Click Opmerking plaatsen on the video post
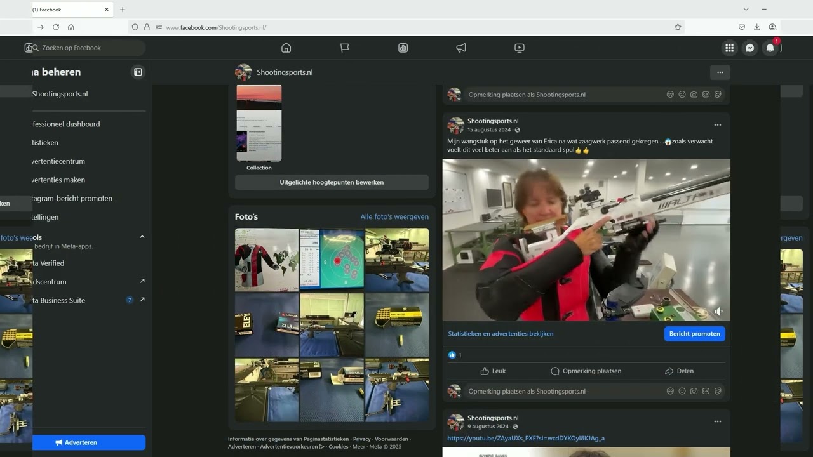The height and width of the screenshot is (457, 813). coord(586,371)
